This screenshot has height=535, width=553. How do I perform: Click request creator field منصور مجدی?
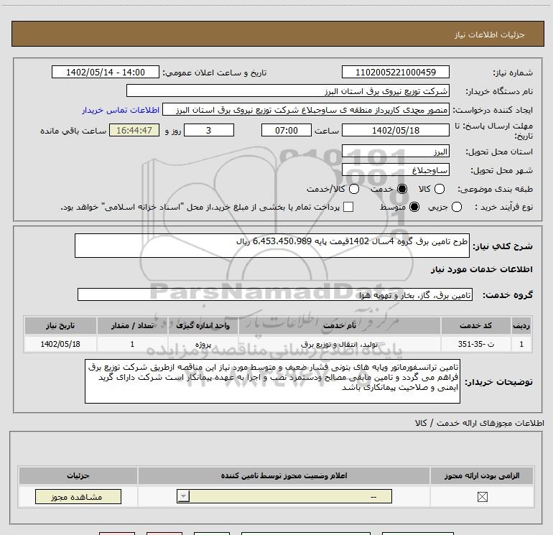point(306,110)
